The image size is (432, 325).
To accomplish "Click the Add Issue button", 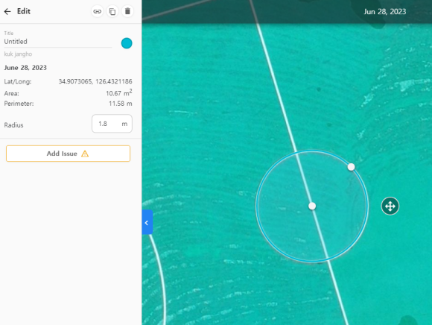I will 68,154.
